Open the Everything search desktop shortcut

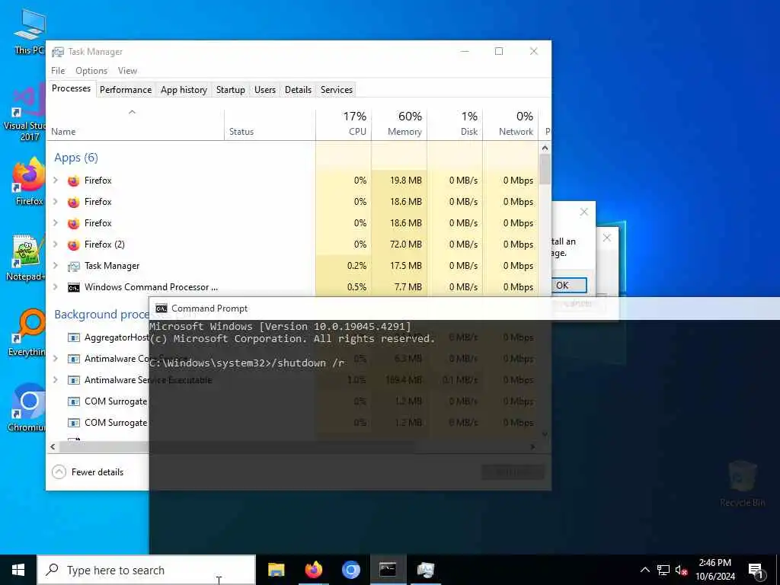click(27, 333)
